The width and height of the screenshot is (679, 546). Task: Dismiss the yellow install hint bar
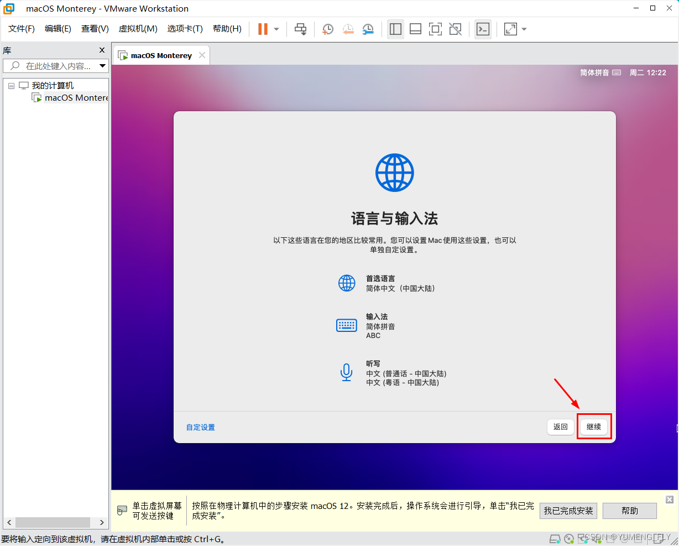669,500
